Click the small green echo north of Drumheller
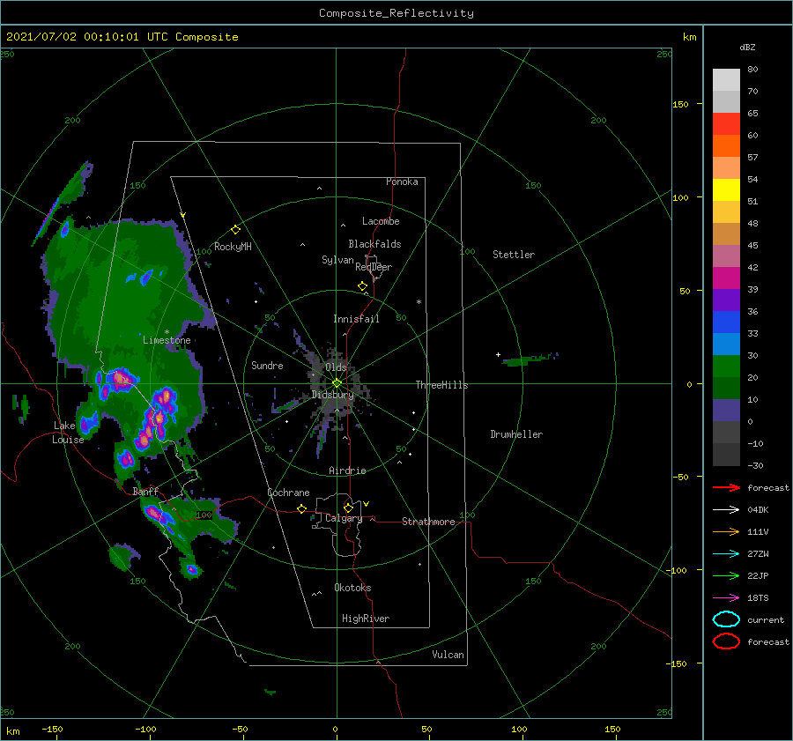The height and width of the screenshot is (741, 793). (529, 359)
